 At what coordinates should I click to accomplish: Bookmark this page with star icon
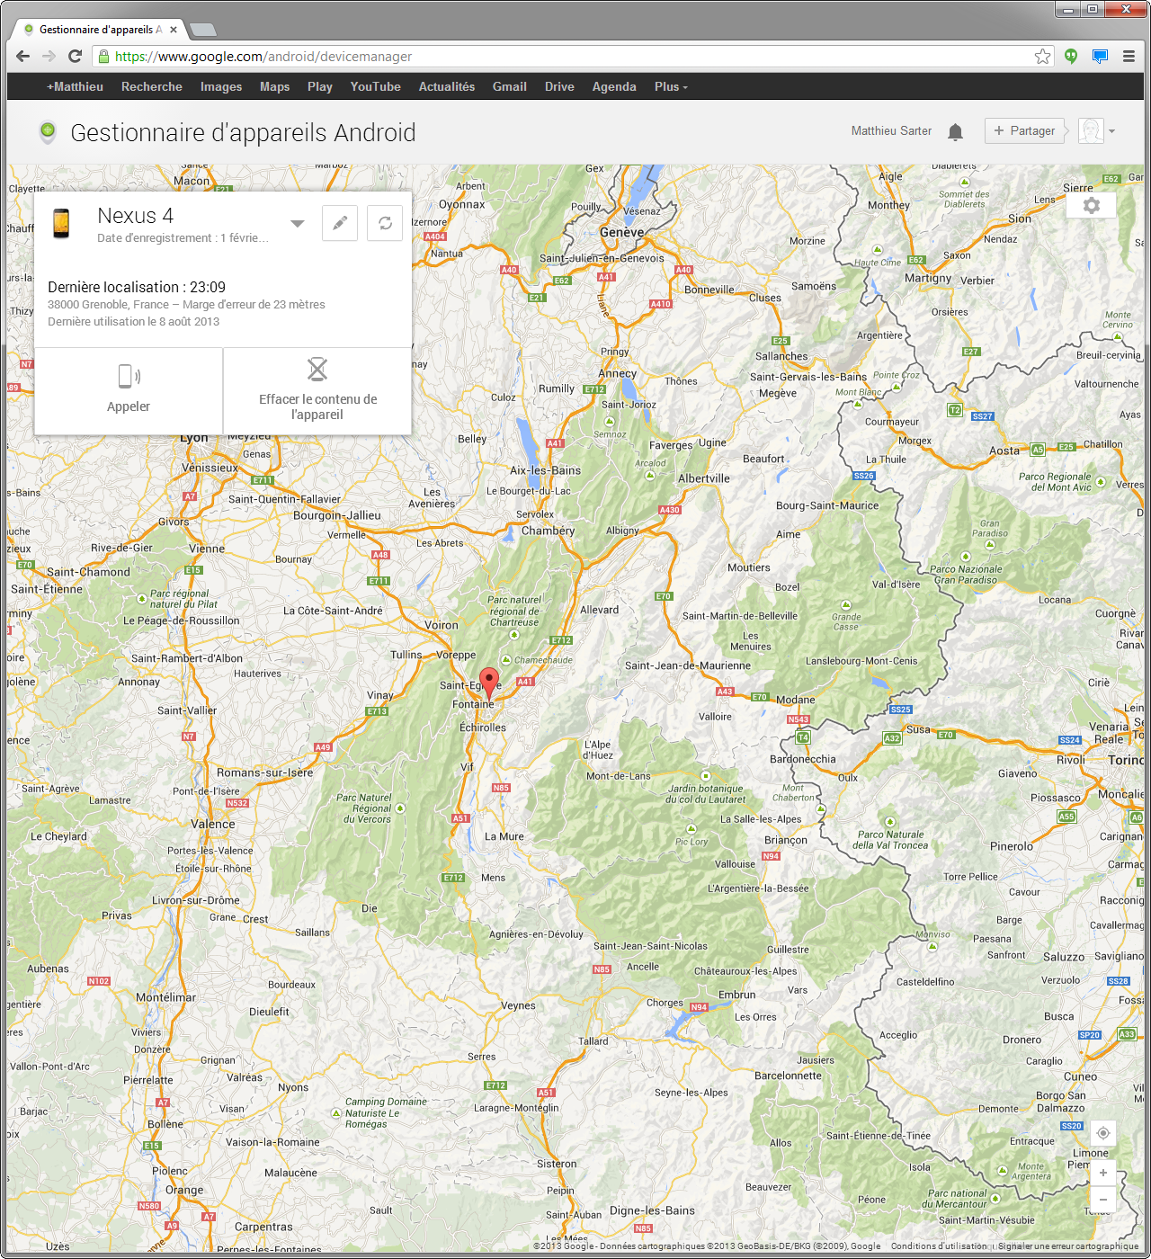pyautogui.click(x=1042, y=57)
